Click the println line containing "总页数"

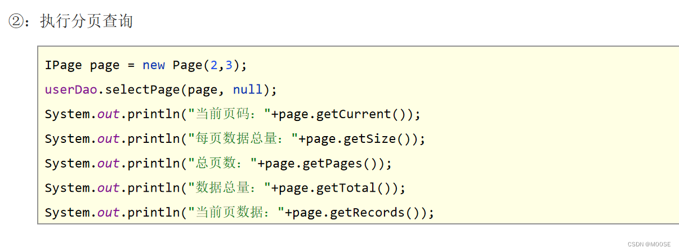(x=218, y=164)
